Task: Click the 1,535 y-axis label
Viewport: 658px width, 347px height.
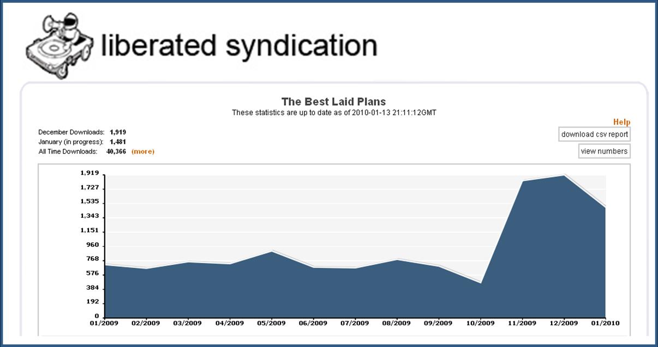Action: (x=90, y=202)
